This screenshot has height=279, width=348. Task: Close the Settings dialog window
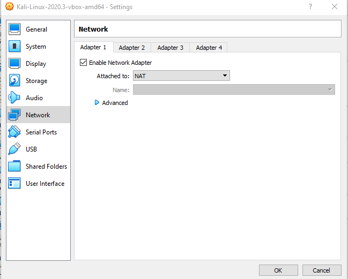click(335, 6)
